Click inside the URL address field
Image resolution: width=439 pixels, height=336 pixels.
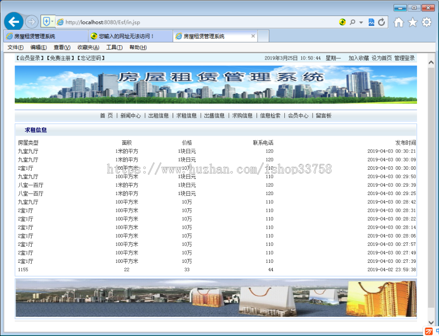(x=146, y=22)
